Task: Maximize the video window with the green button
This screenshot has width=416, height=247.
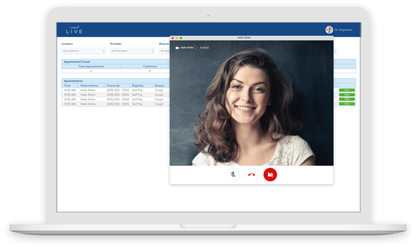Action: click(x=181, y=38)
